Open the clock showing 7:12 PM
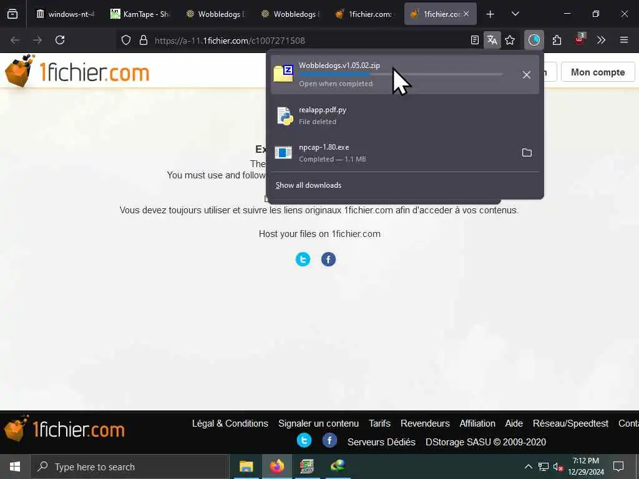639x479 pixels. click(586, 467)
